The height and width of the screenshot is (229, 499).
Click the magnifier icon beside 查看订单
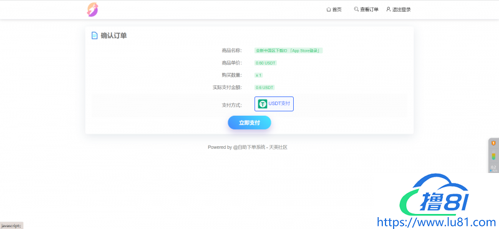356,9
